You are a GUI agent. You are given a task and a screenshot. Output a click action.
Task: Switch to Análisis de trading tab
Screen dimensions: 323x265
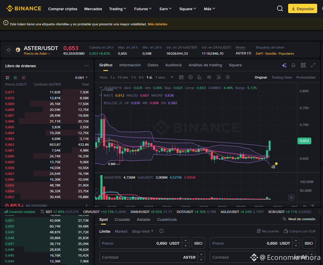pos(205,65)
